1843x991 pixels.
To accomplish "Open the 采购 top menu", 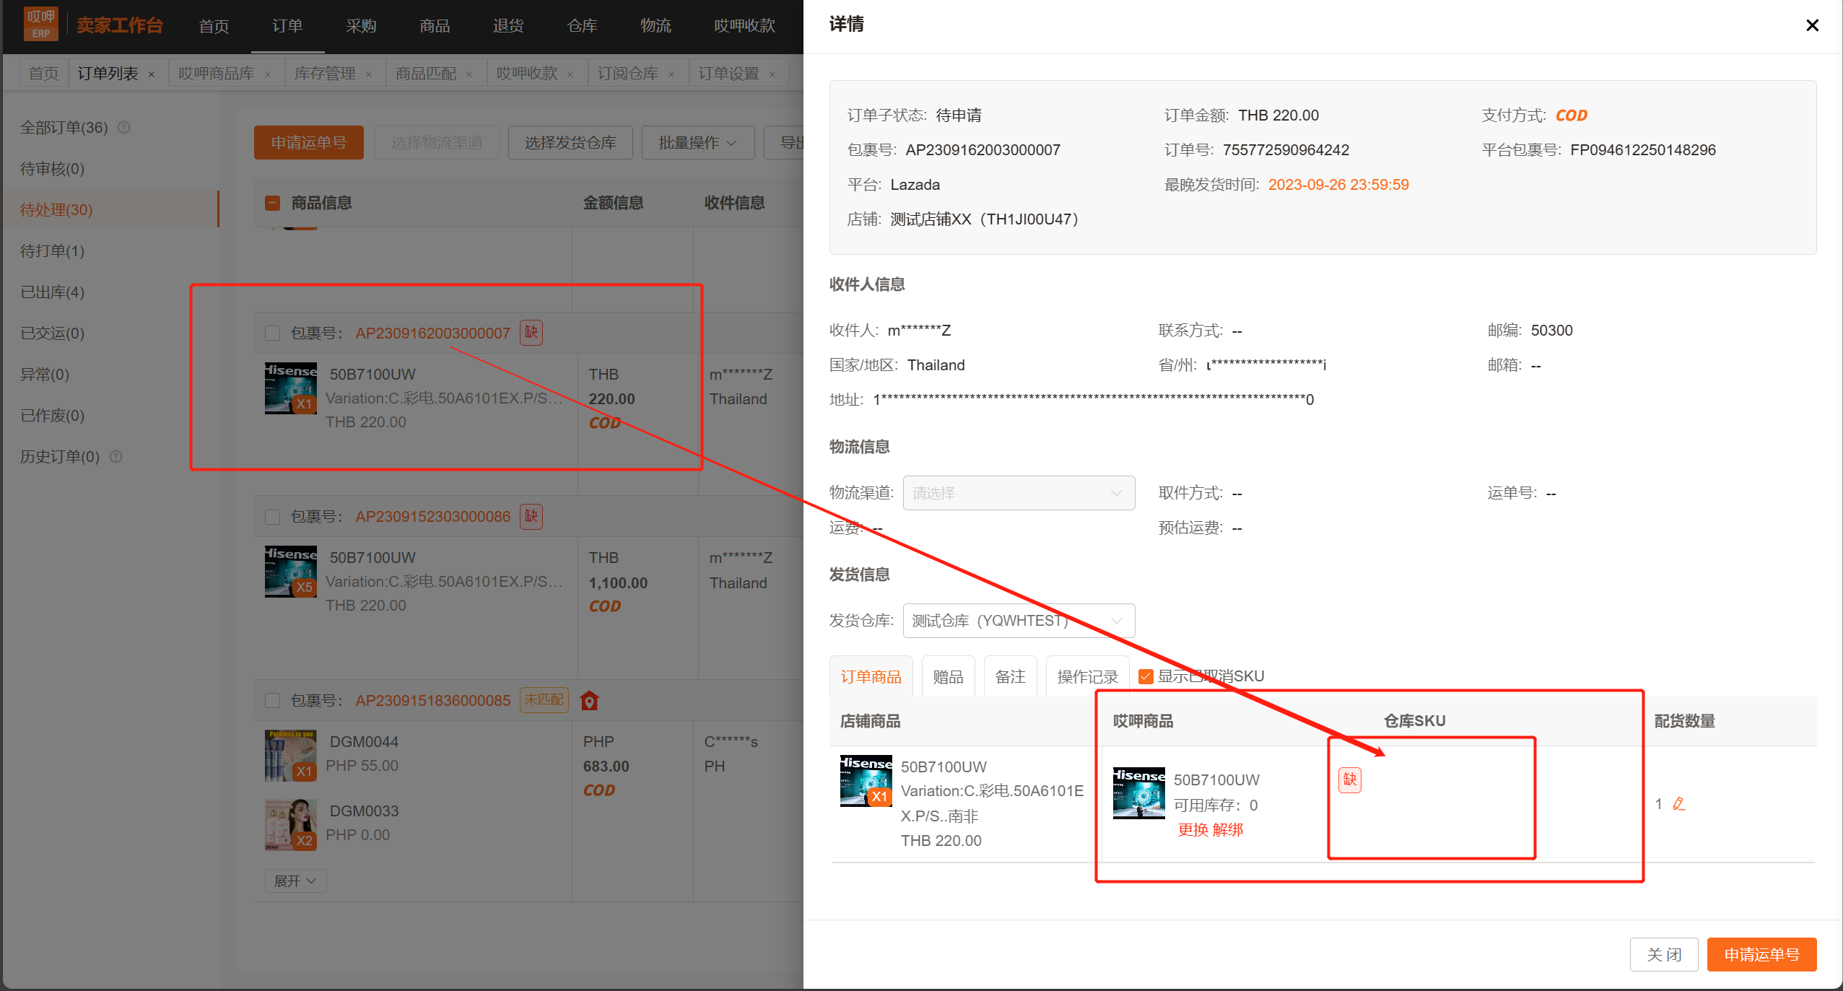I will (361, 26).
